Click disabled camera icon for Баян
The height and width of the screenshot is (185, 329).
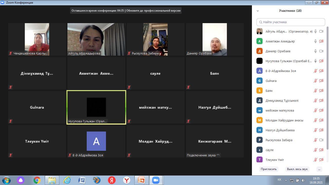pyautogui.click(x=321, y=91)
